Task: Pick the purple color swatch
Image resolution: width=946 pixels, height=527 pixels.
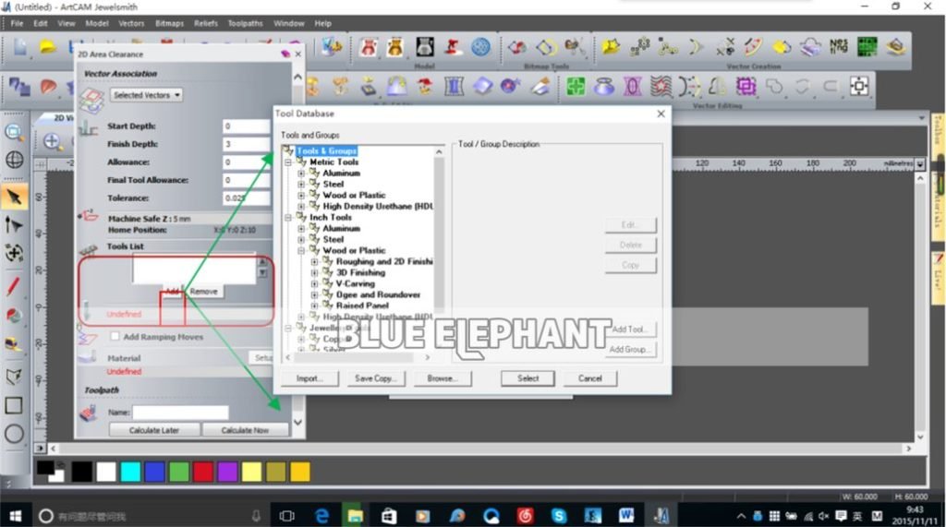Action: point(227,472)
